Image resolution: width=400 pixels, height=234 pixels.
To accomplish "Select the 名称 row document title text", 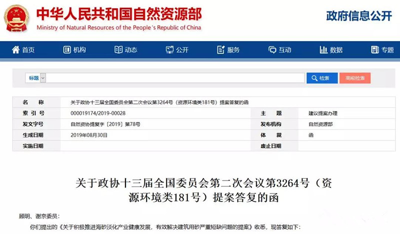I will (159, 102).
